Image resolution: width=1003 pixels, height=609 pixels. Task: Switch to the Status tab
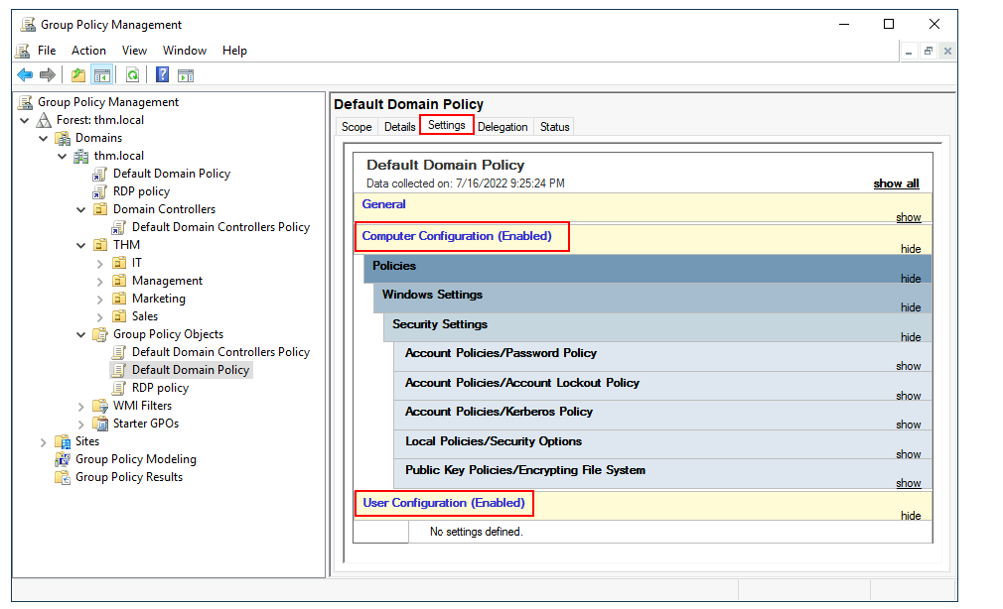[554, 127]
